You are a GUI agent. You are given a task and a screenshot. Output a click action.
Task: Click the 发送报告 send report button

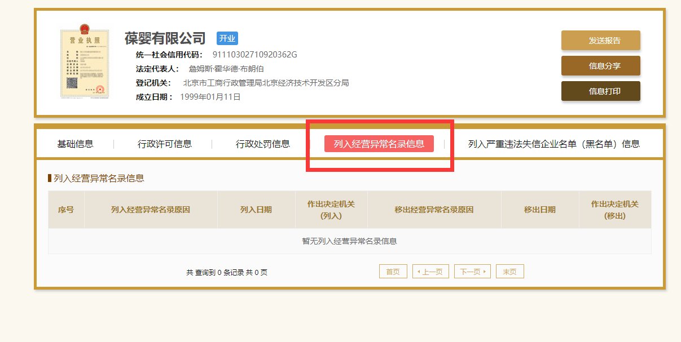pyautogui.click(x=600, y=41)
